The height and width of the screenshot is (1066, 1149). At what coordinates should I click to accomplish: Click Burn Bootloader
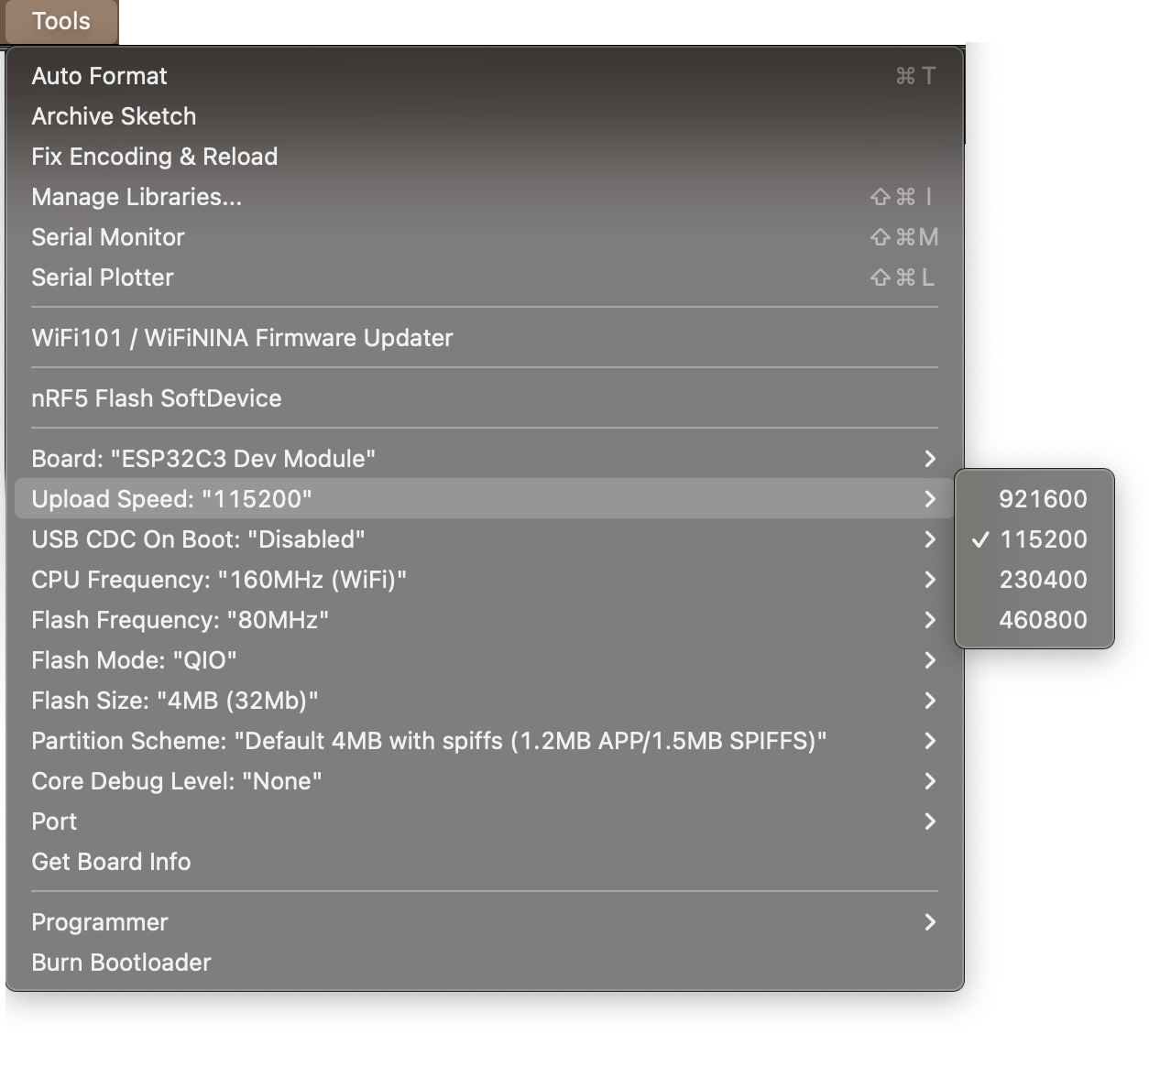click(x=121, y=963)
